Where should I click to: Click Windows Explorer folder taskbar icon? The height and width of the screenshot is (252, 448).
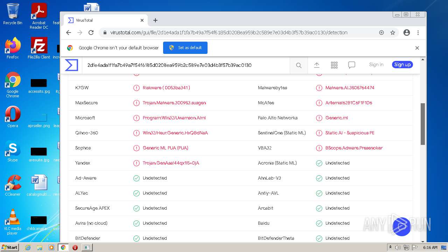pyautogui.click(x=40, y=247)
